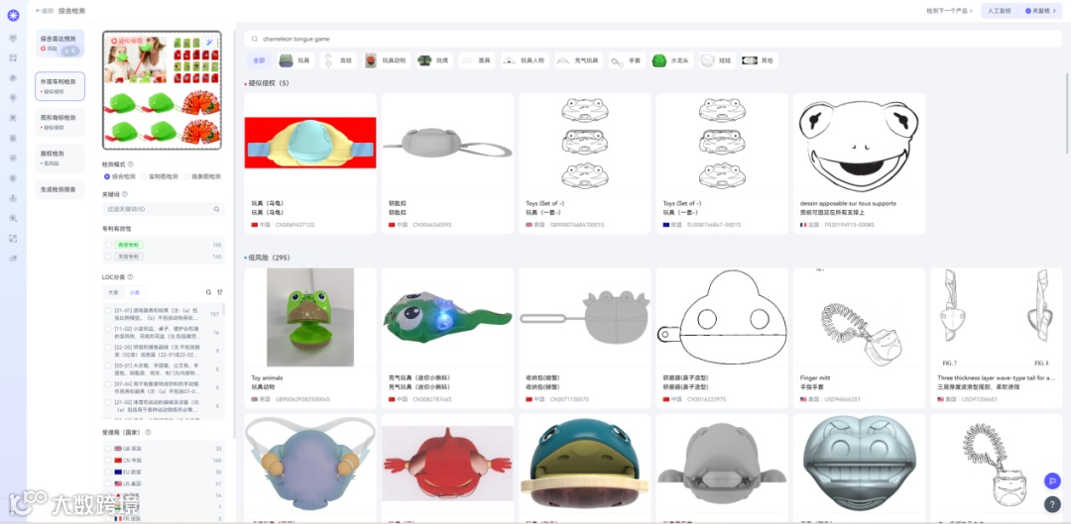Select the 玩具 category filter chip
The image size is (1071, 524).
(296, 60)
